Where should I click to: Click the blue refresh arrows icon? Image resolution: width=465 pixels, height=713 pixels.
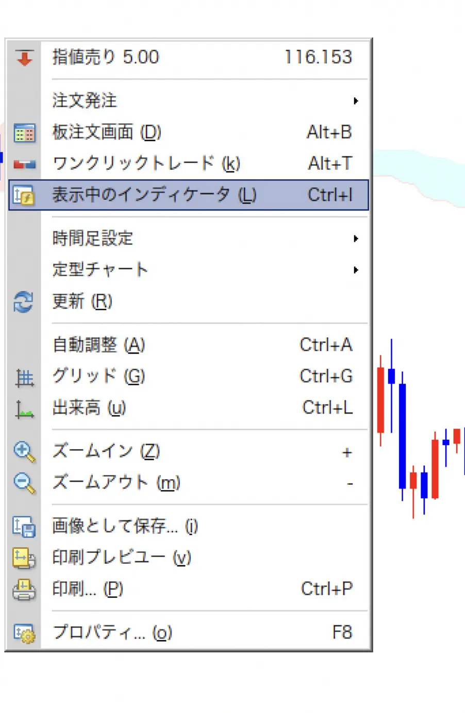23,303
